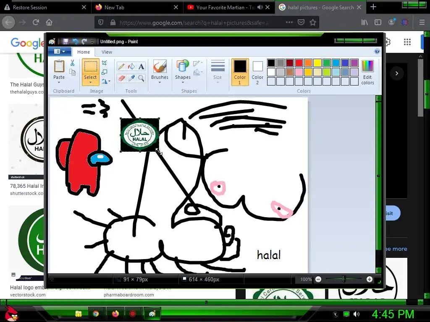Select the Text tool in Paint

(x=141, y=66)
